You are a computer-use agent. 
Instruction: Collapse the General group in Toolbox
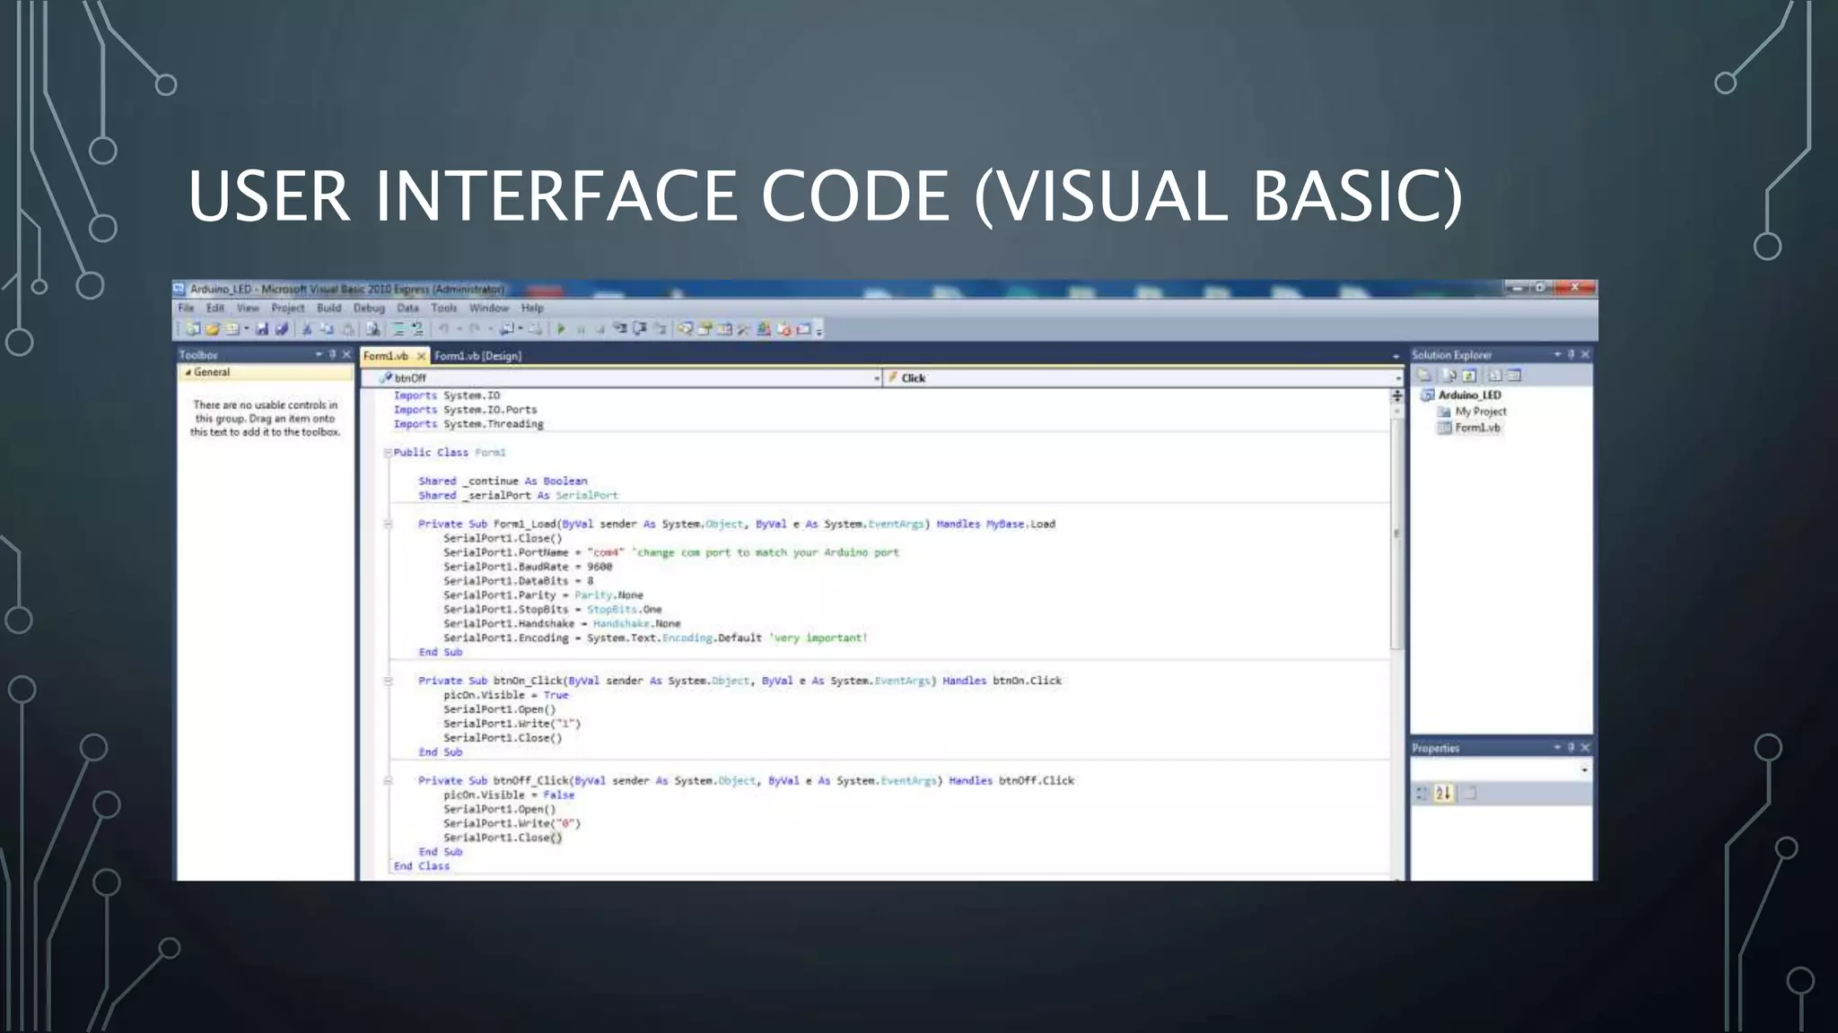188,372
